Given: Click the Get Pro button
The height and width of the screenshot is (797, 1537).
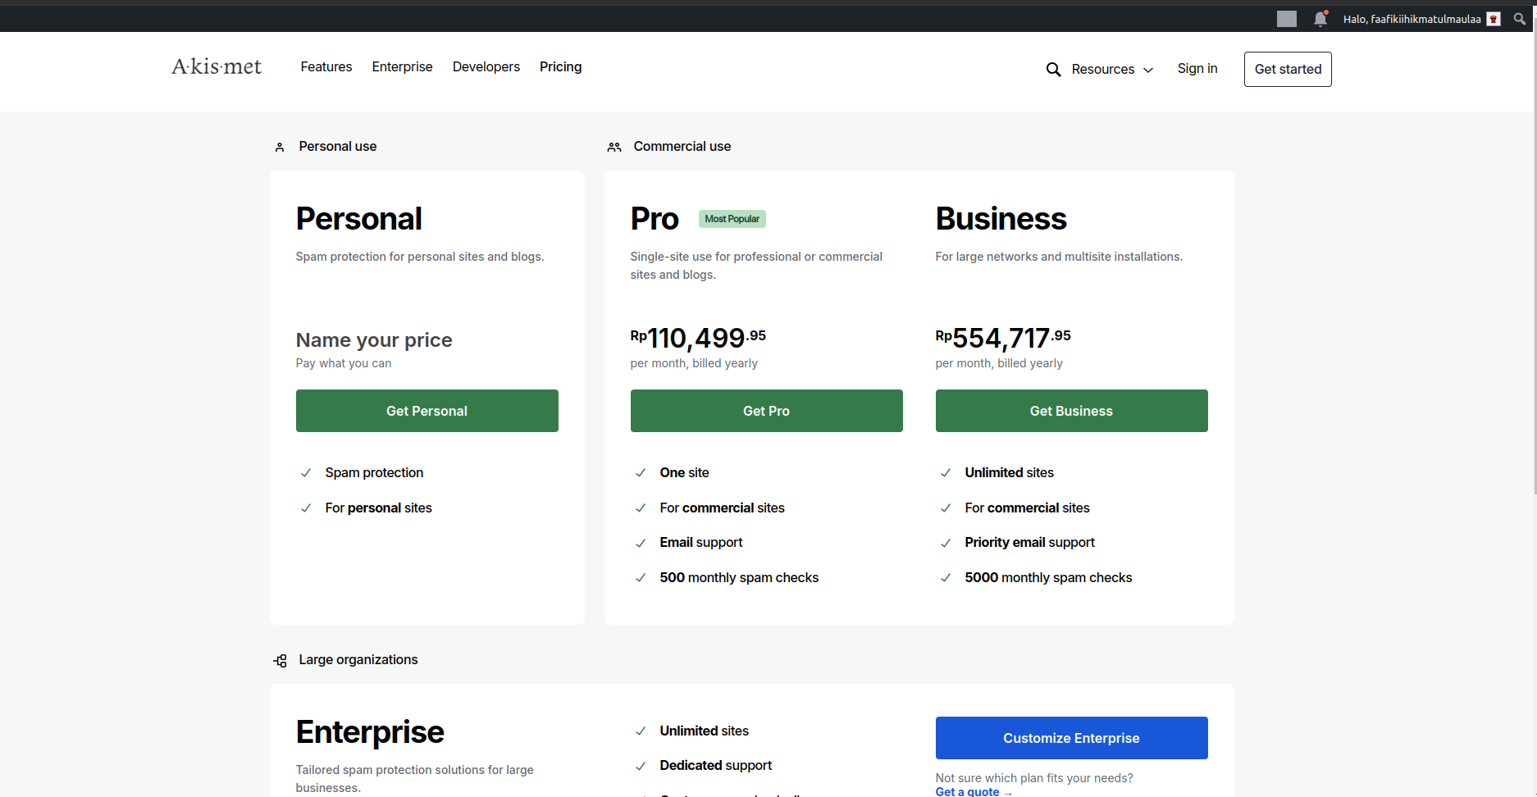Looking at the screenshot, I should coord(767,411).
